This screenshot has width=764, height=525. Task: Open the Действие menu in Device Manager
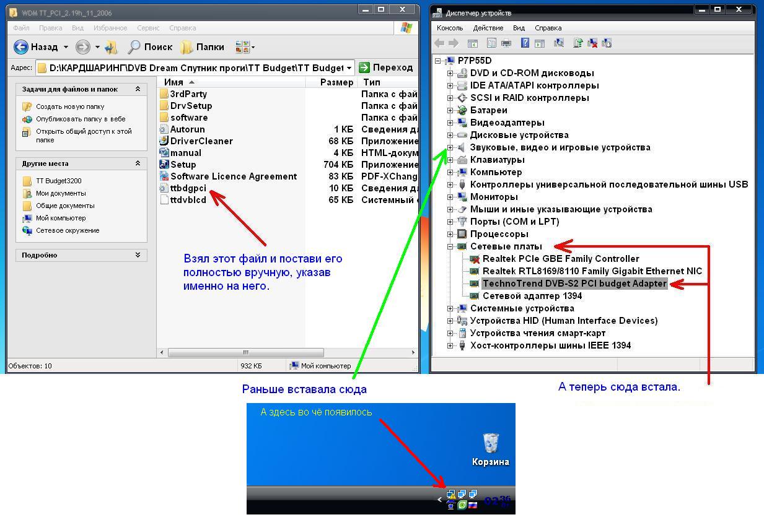click(488, 28)
